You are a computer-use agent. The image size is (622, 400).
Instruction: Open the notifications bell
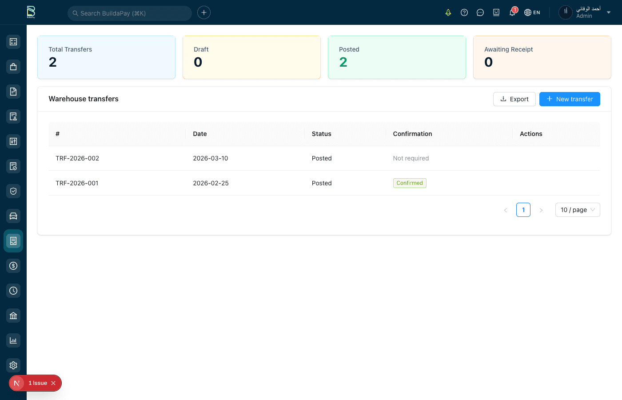(x=512, y=12)
